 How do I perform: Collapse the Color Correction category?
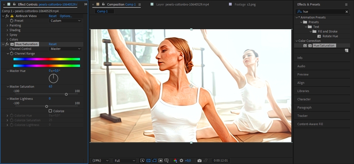pyautogui.click(x=296, y=41)
